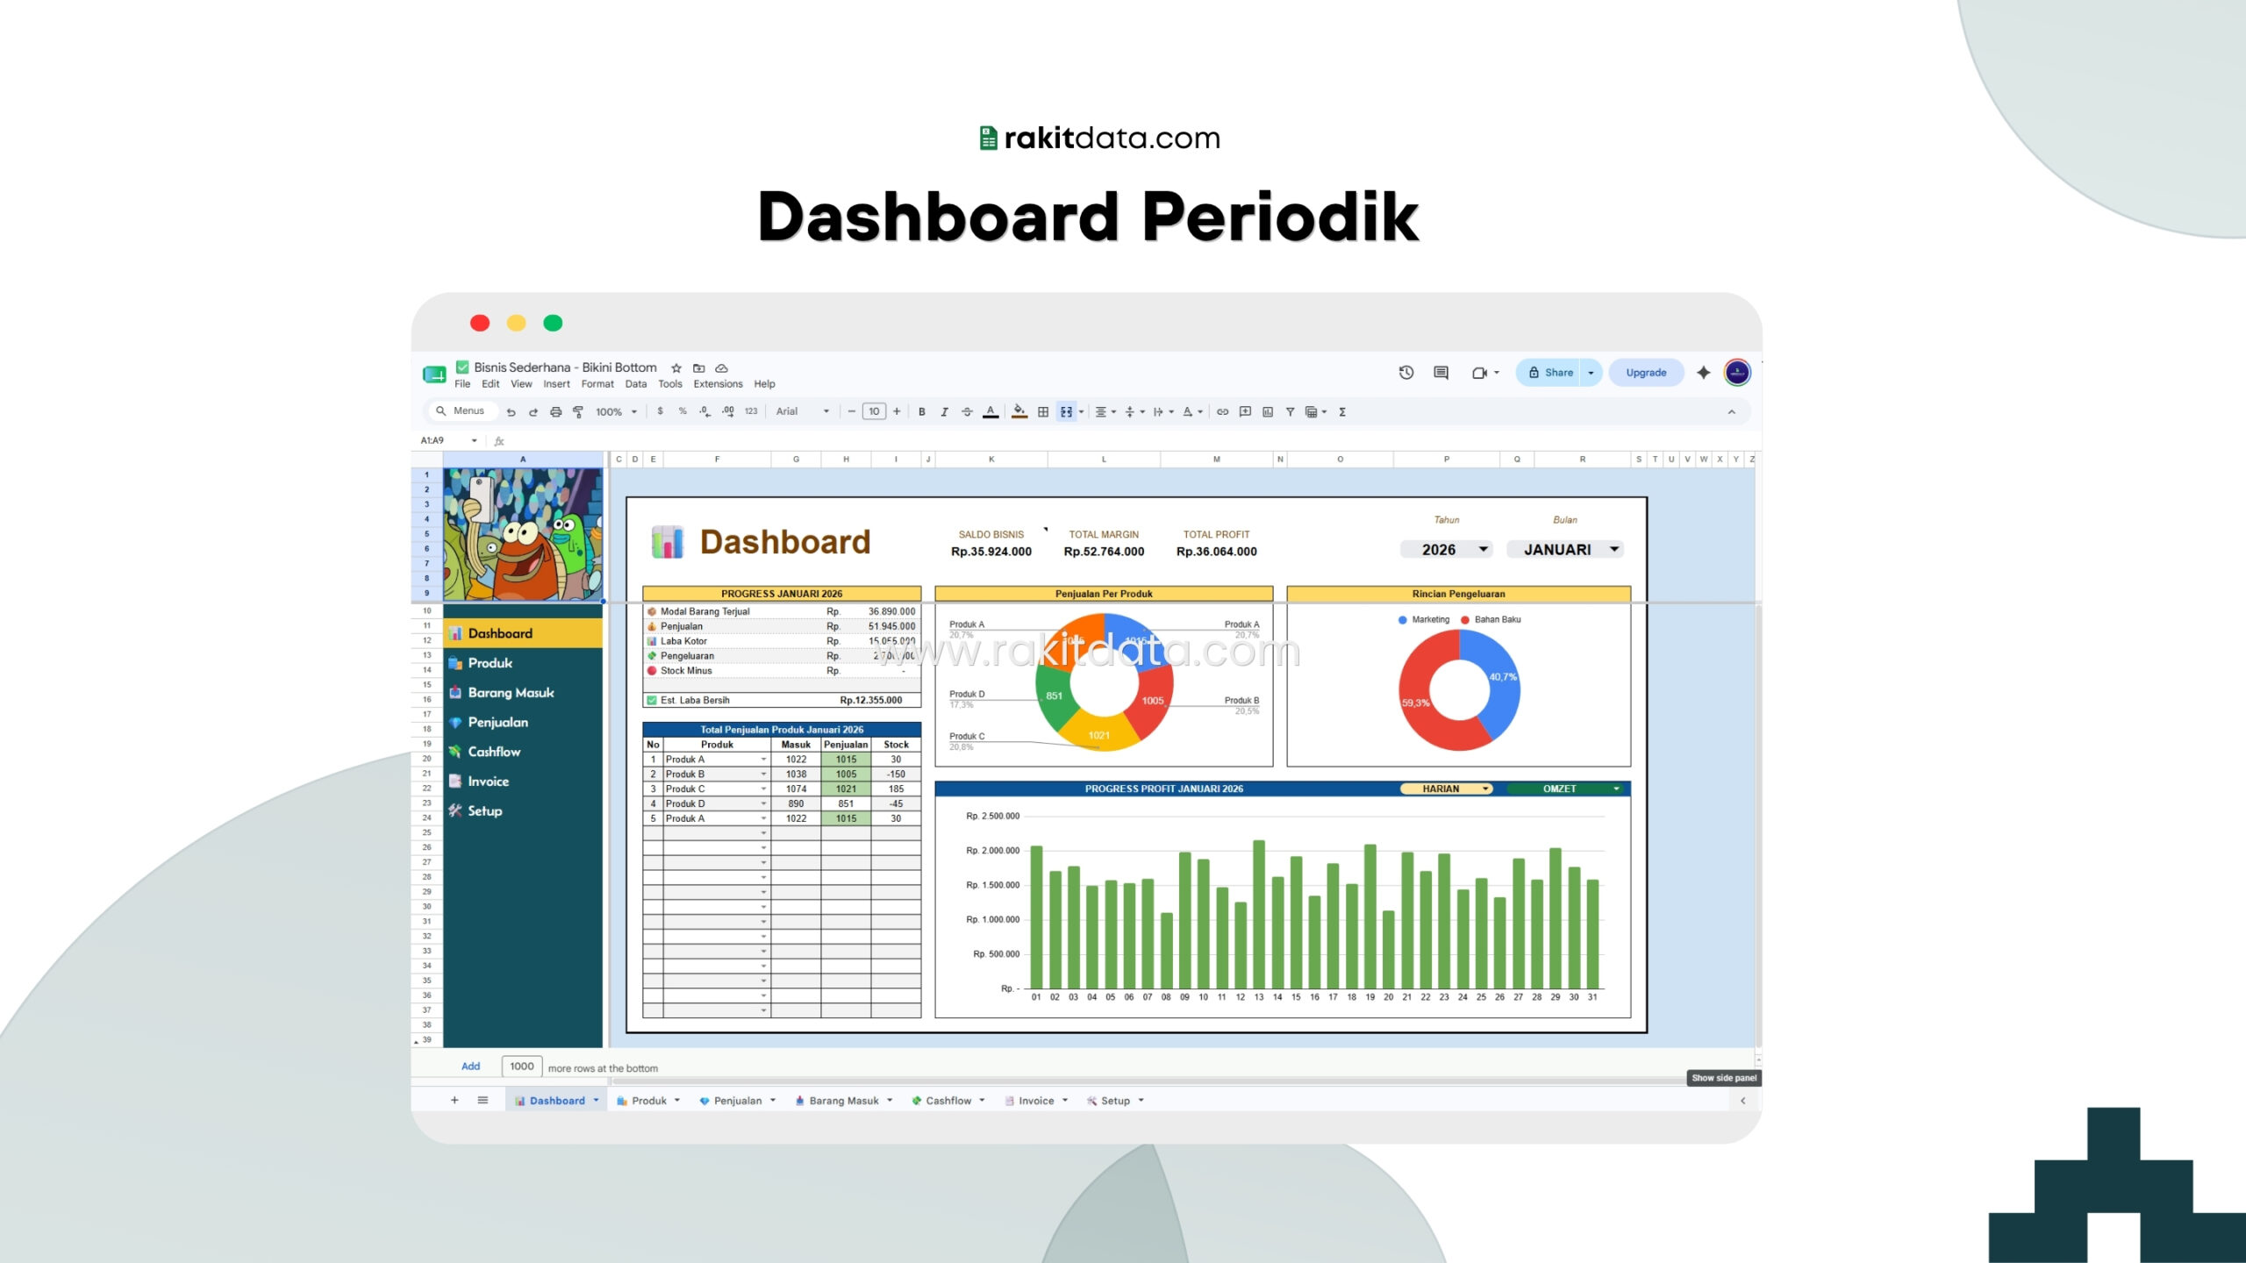
Task: Click the decrease decimal places icon
Action: 705,411
